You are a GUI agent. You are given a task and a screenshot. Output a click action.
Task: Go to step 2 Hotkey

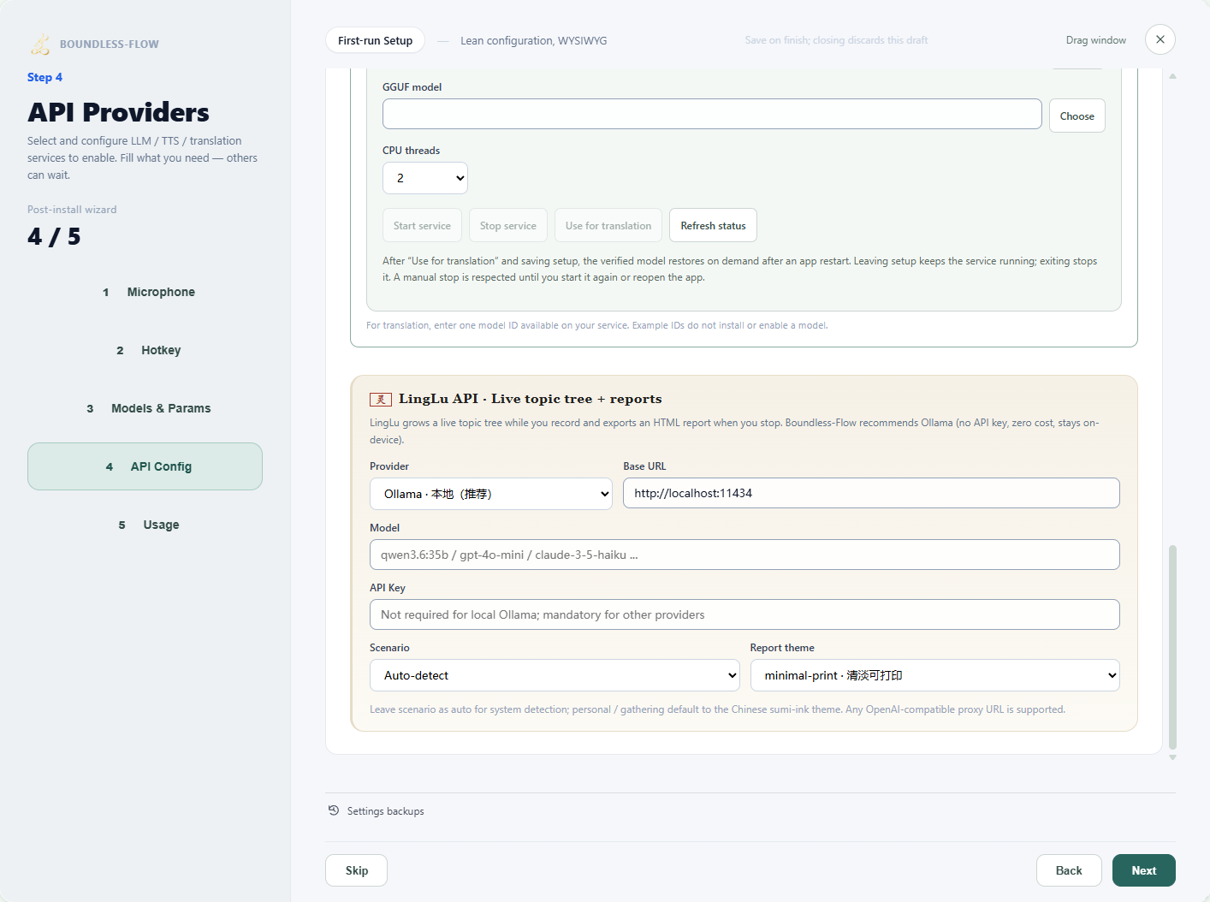[145, 350]
